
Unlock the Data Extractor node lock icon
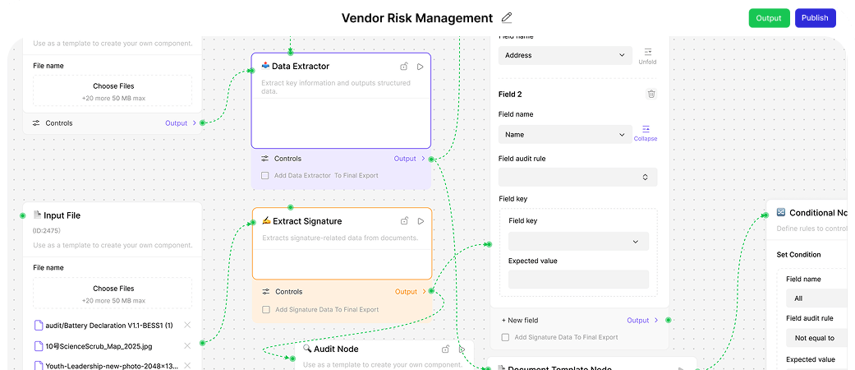coord(404,67)
